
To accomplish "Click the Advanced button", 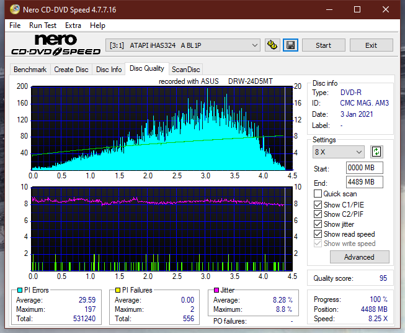I will 359,257.
